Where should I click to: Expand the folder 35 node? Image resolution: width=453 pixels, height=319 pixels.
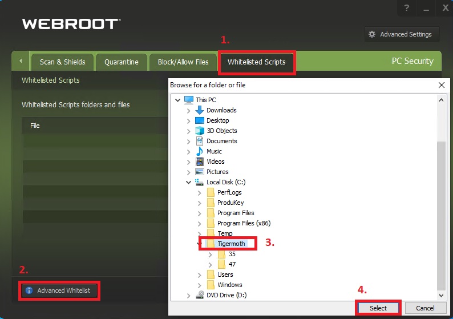[211, 255]
